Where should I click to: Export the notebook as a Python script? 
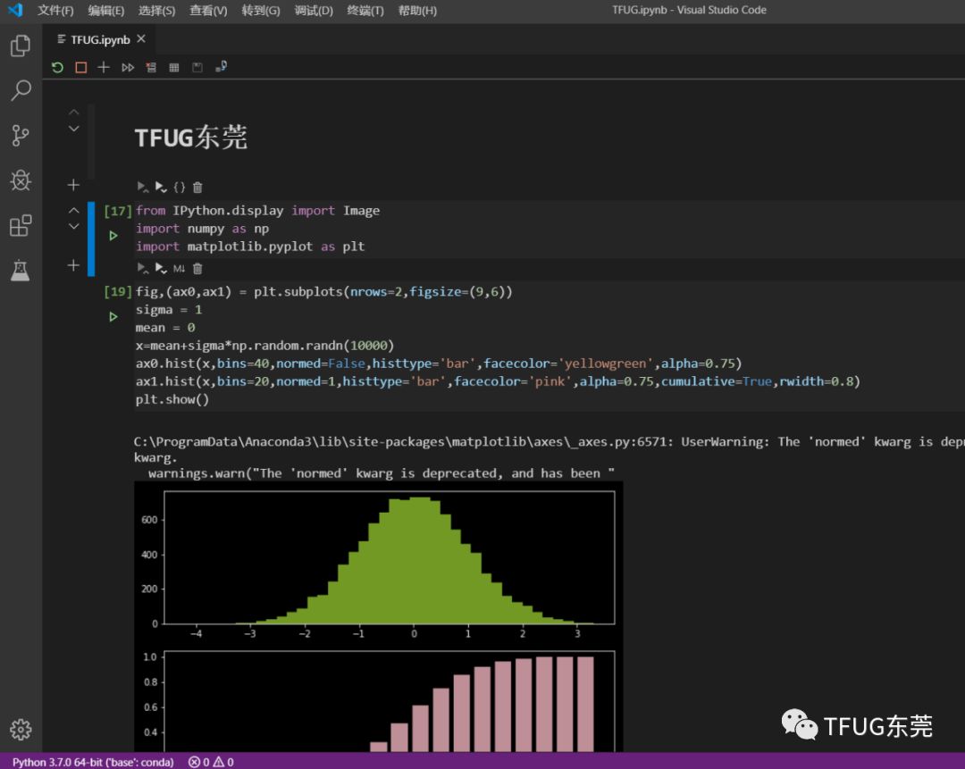tap(221, 66)
